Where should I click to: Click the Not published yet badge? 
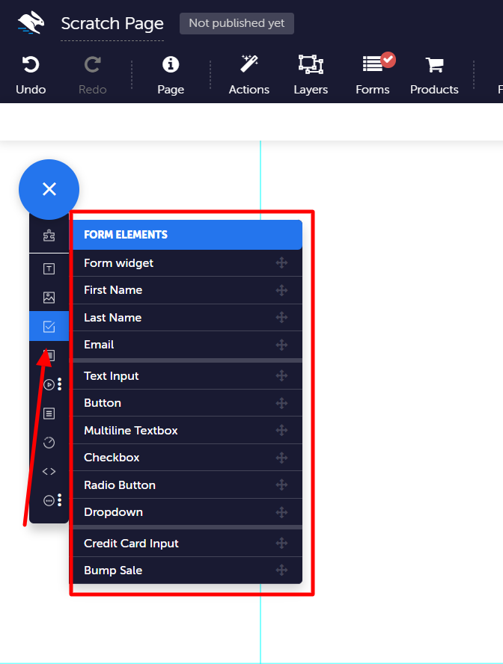[x=237, y=23]
